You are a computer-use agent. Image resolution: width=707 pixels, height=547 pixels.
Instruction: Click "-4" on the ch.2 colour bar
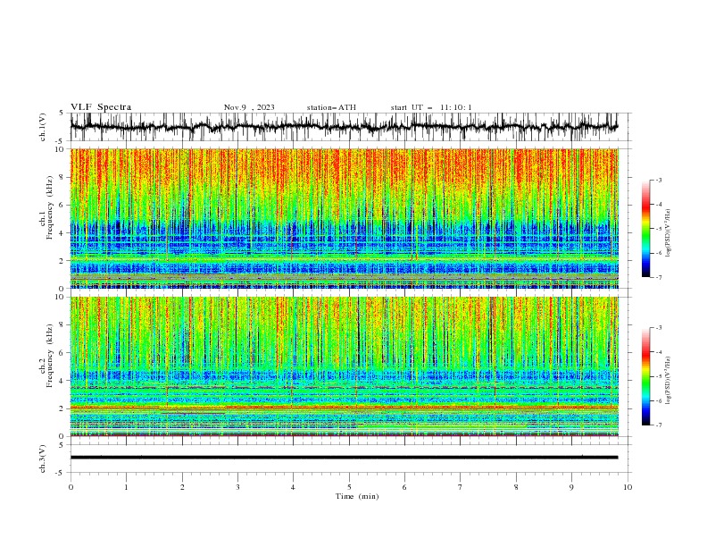tap(658, 352)
